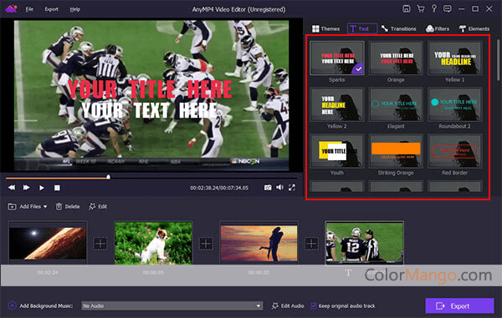Open the Help menu
This screenshot has height=318, width=502.
[75, 9]
